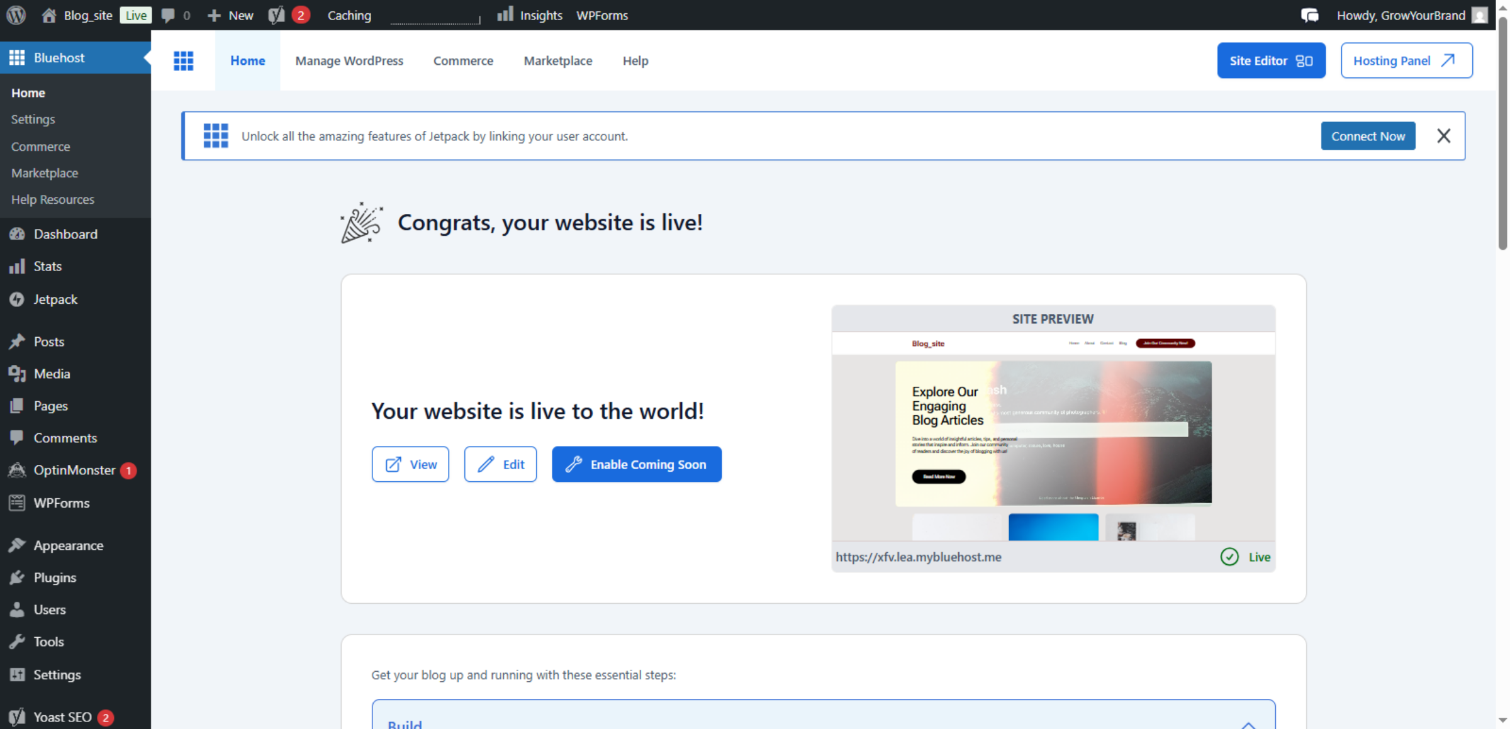Click the Bluehost apps grid icon
Screen dimensions: 1510x729
pos(184,60)
